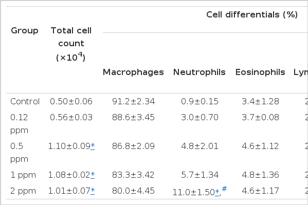Select the Control row label

tap(25, 102)
